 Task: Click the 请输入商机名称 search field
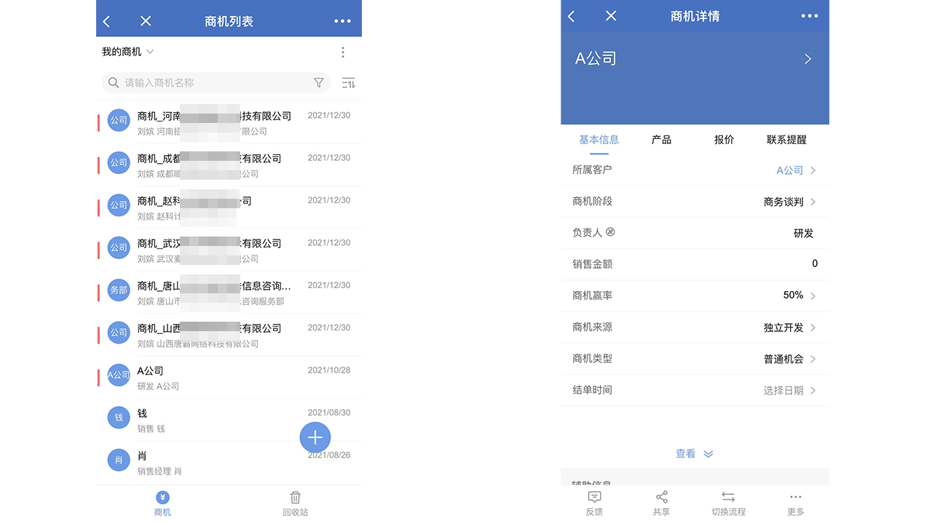point(211,83)
